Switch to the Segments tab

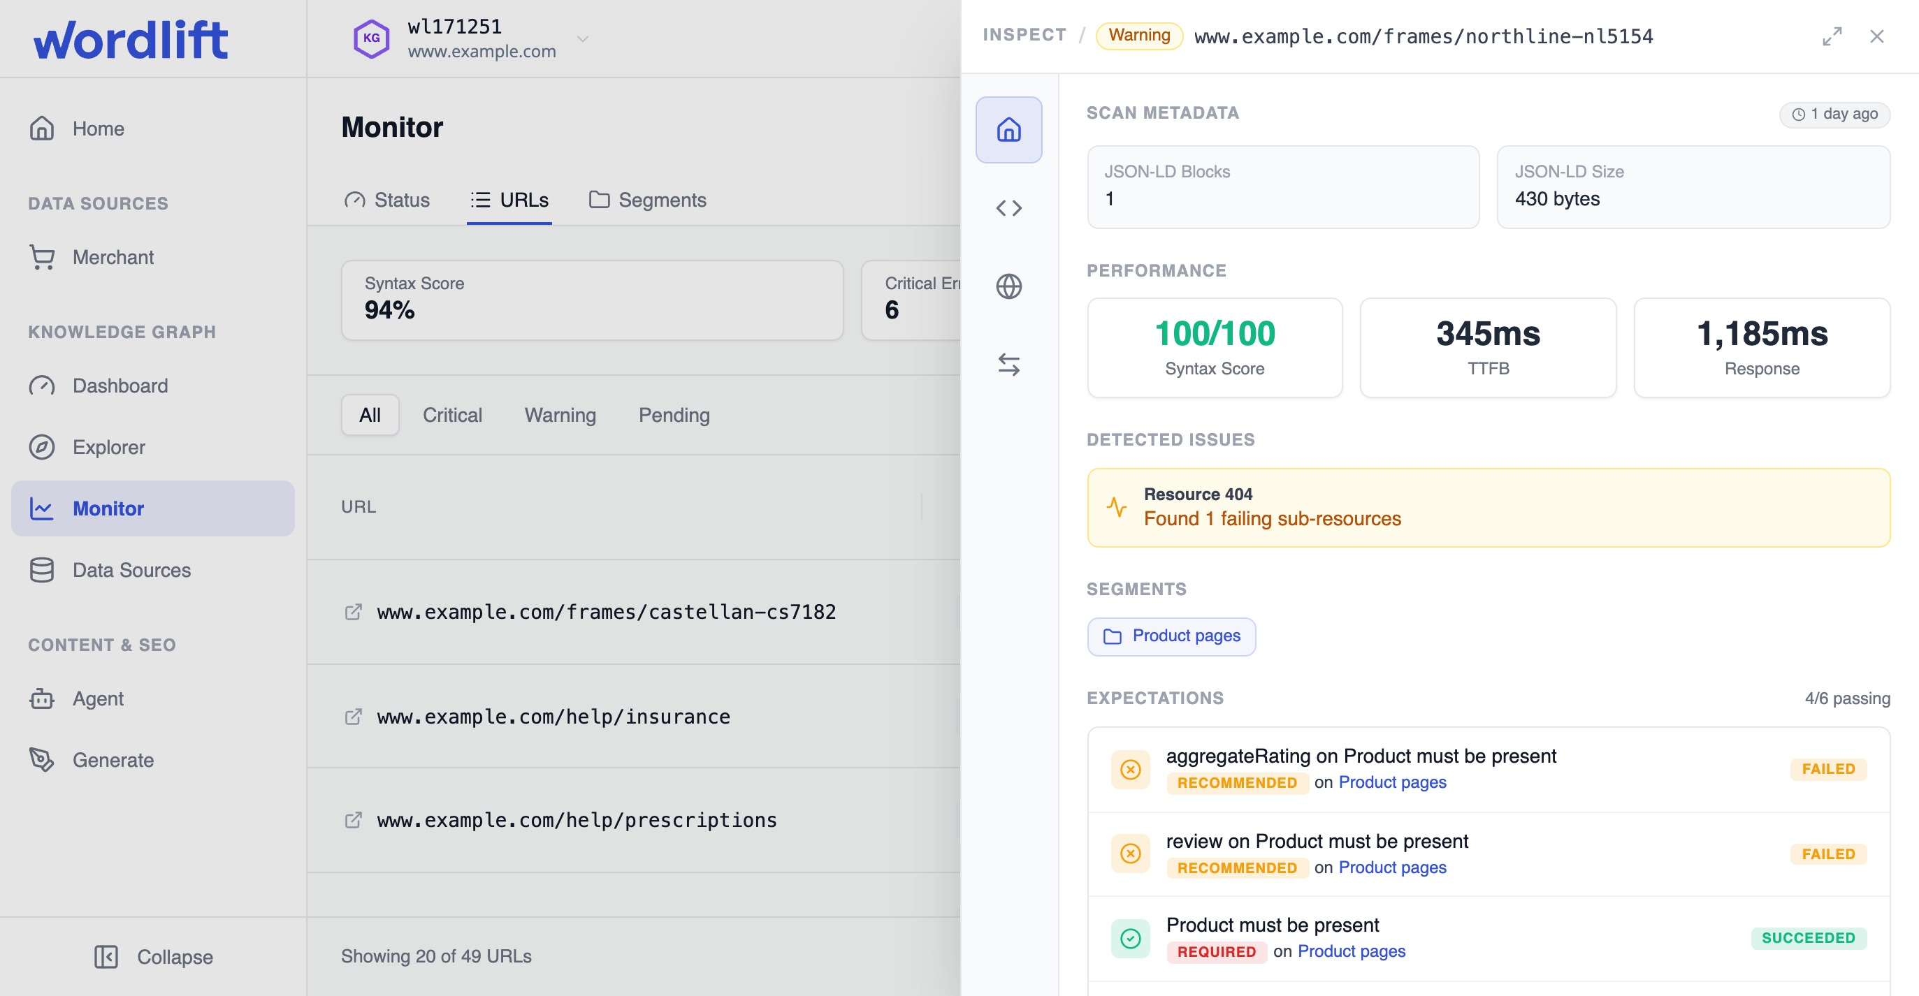coord(647,200)
